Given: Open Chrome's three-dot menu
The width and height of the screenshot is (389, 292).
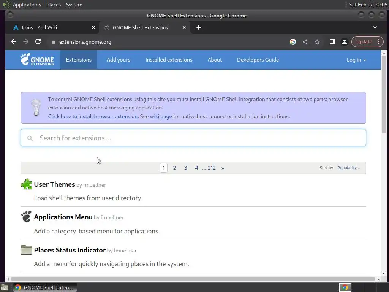Looking at the screenshot, I should (x=379, y=42).
